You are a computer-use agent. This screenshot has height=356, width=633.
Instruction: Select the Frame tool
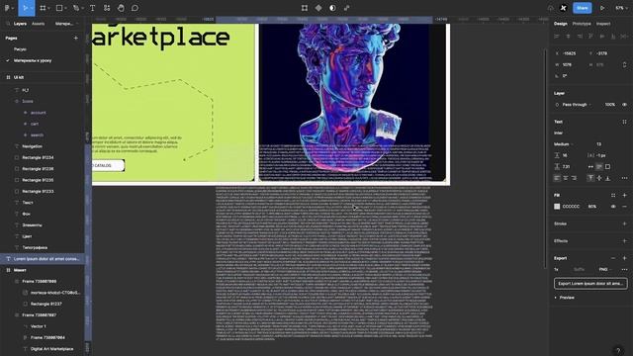43,8
